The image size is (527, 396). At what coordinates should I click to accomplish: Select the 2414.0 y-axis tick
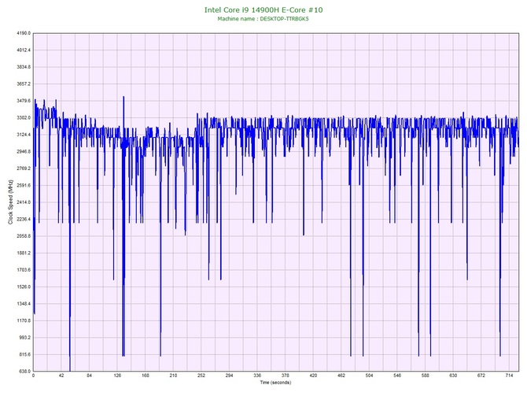pyautogui.click(x=24, y=202)
